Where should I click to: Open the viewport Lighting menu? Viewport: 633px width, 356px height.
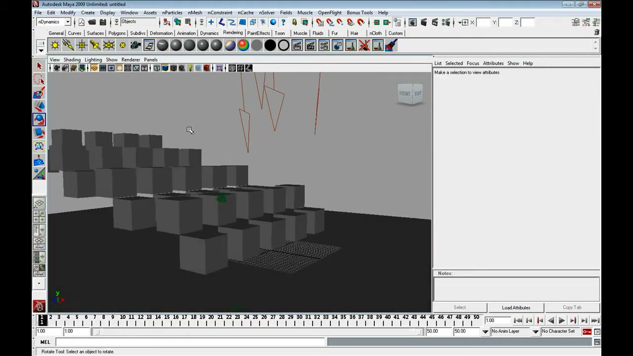point(93,60)
